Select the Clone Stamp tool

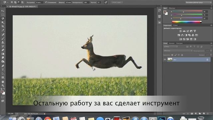pos(3,42)
